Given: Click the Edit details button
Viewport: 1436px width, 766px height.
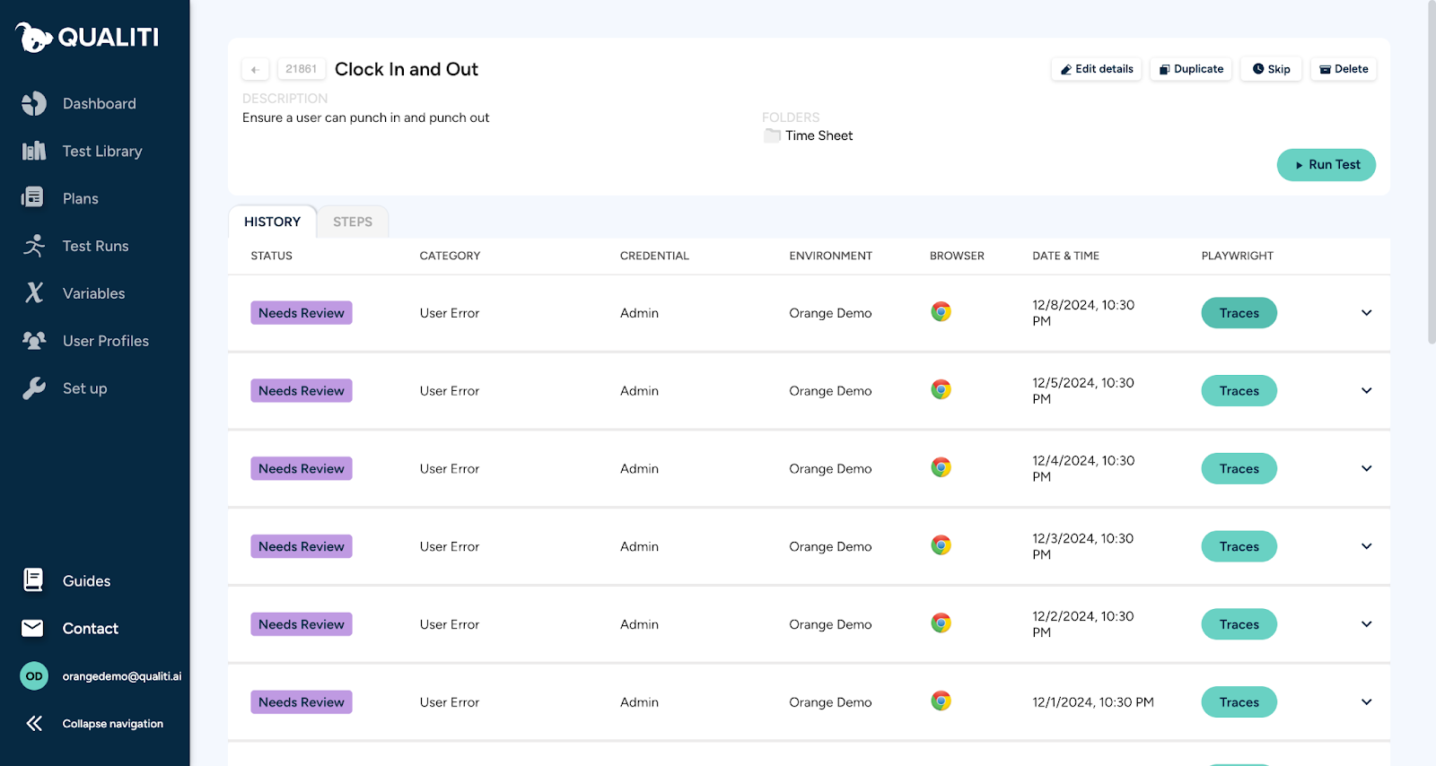Looking at the screenshot, I should point(1096,69).
